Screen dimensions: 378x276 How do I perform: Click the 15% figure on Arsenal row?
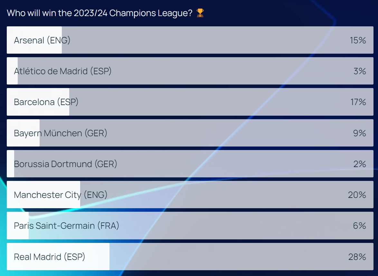tap(358, 40)
